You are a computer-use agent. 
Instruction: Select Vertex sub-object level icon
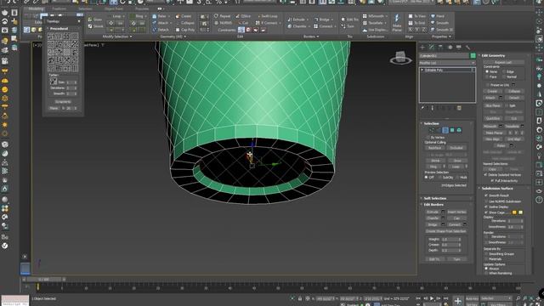[432, 130]
